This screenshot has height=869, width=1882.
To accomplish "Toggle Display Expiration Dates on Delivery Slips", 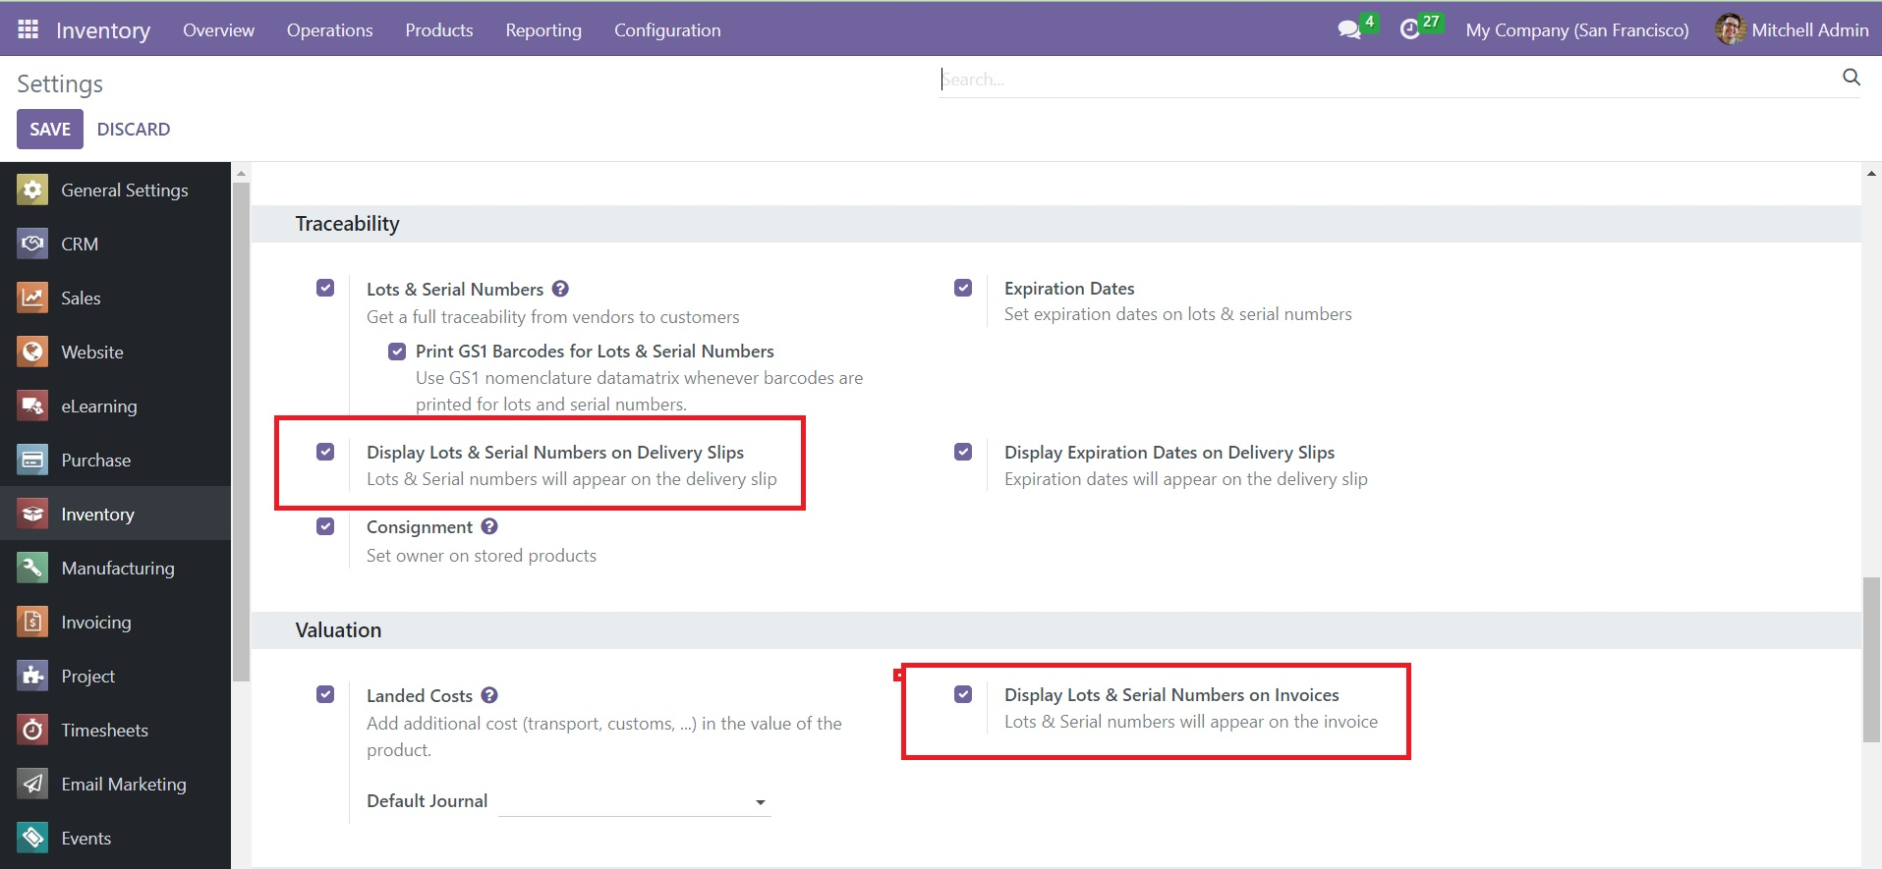I will click(x=963, y=452).
